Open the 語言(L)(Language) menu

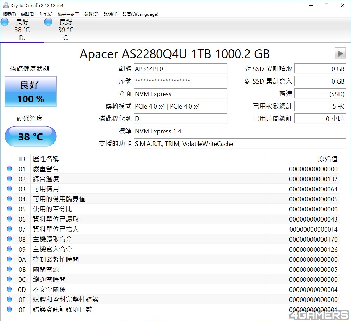pyautogui.click(x=141, y=14)
